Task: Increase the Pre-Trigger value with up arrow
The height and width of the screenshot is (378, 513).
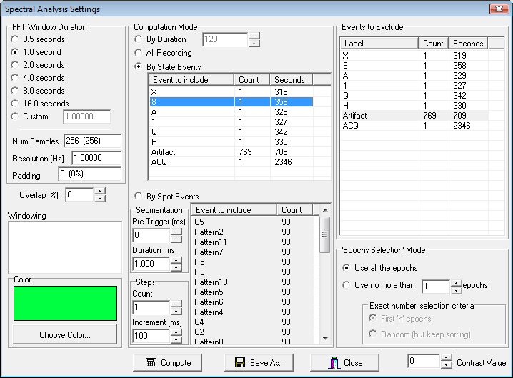Action: point(176,232)
